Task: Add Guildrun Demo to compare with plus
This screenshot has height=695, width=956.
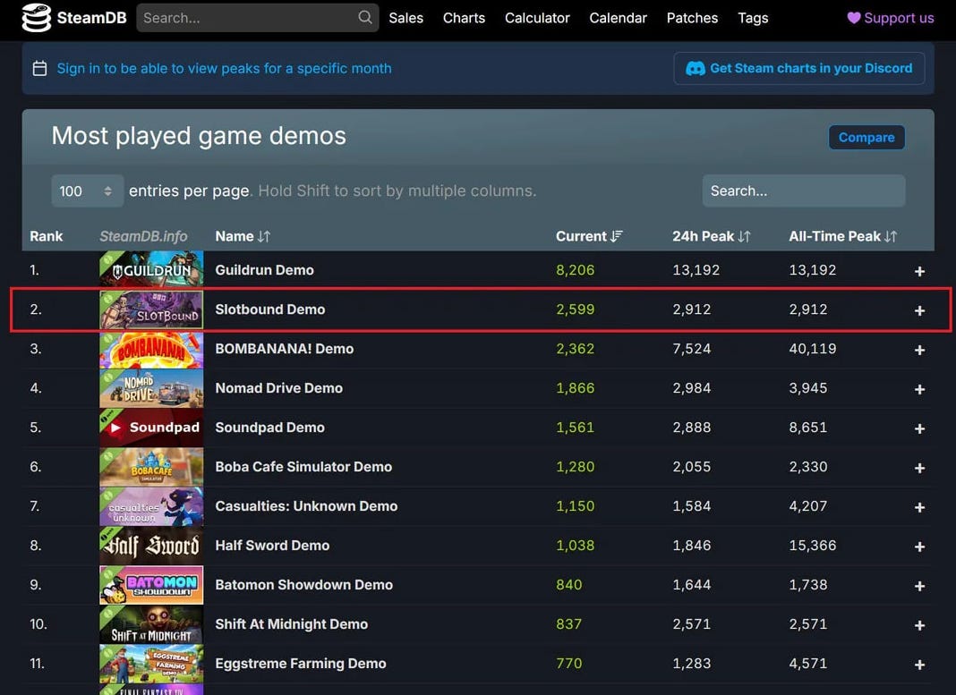Action: coord(919,271)
